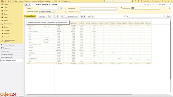Open the send by email envelope dropdown

(93, 16)
